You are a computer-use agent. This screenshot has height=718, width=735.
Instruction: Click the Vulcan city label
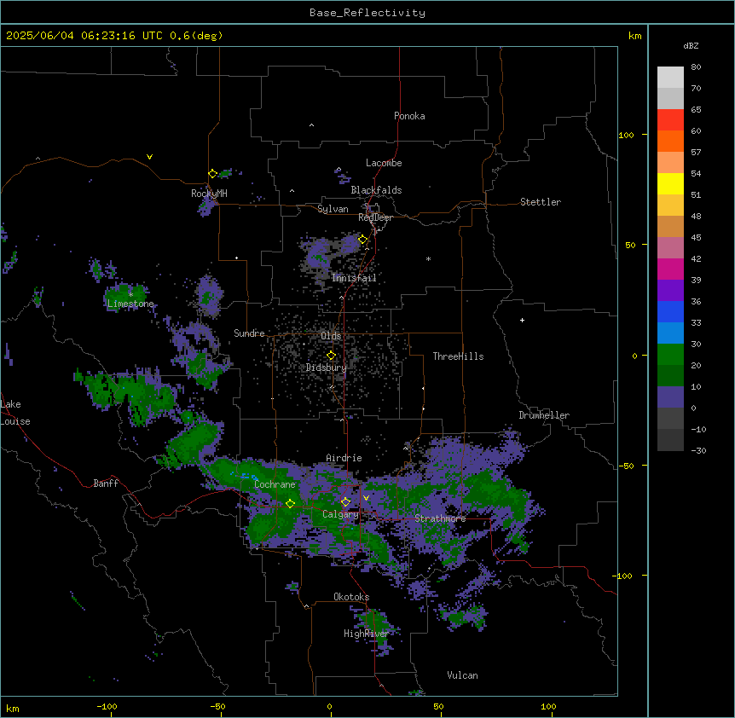463,675
